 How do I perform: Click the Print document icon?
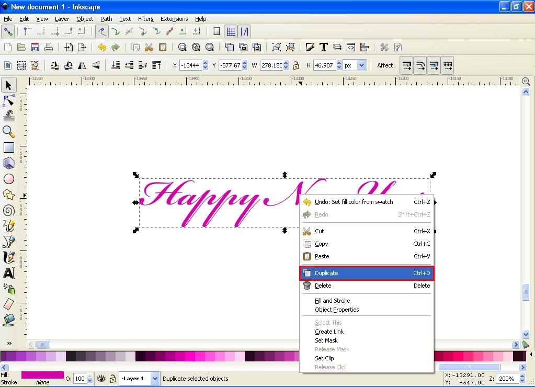coord(49,47)
